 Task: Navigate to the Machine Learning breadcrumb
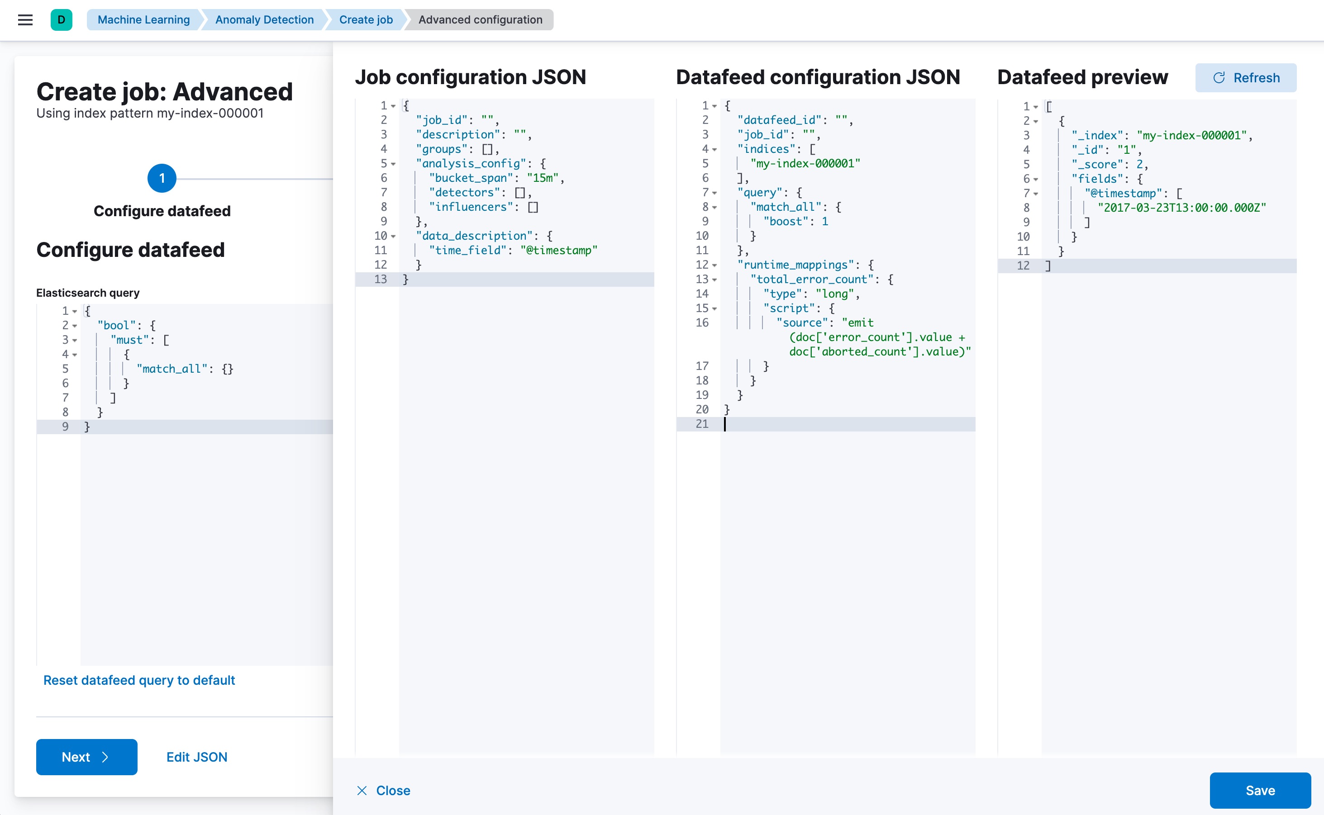point(143,19)
